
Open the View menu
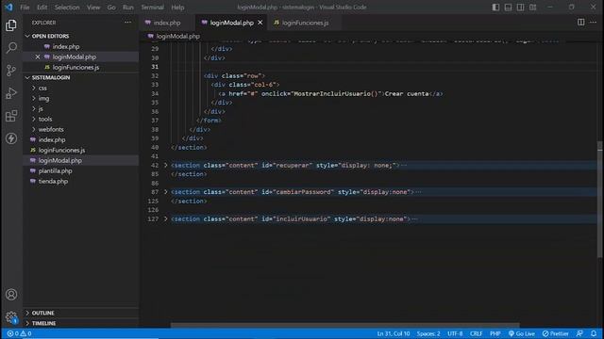coord(93,8)
